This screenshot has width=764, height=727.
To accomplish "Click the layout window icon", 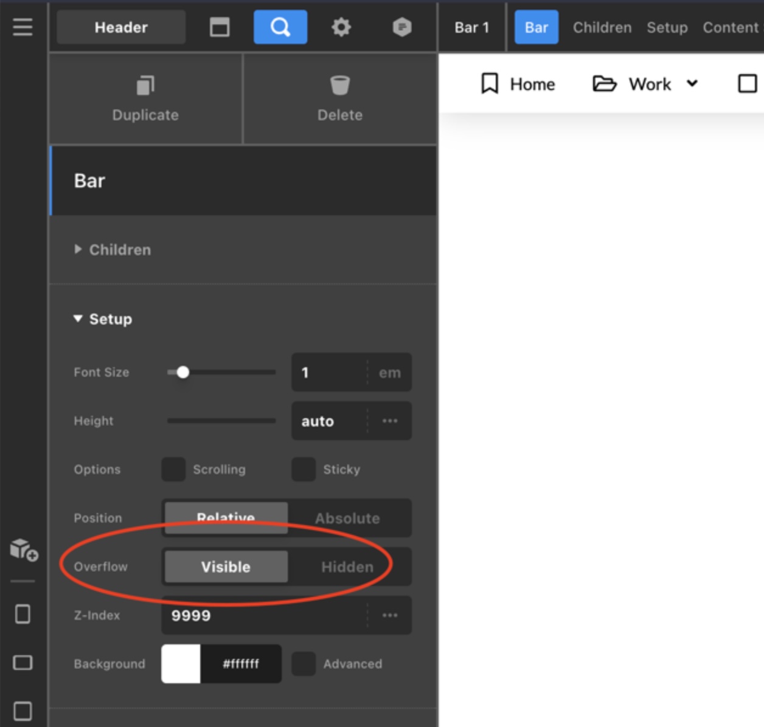I will point(220,27).
